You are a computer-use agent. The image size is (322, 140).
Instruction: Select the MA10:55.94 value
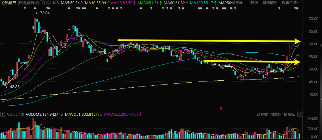click(x=96, y=3)
